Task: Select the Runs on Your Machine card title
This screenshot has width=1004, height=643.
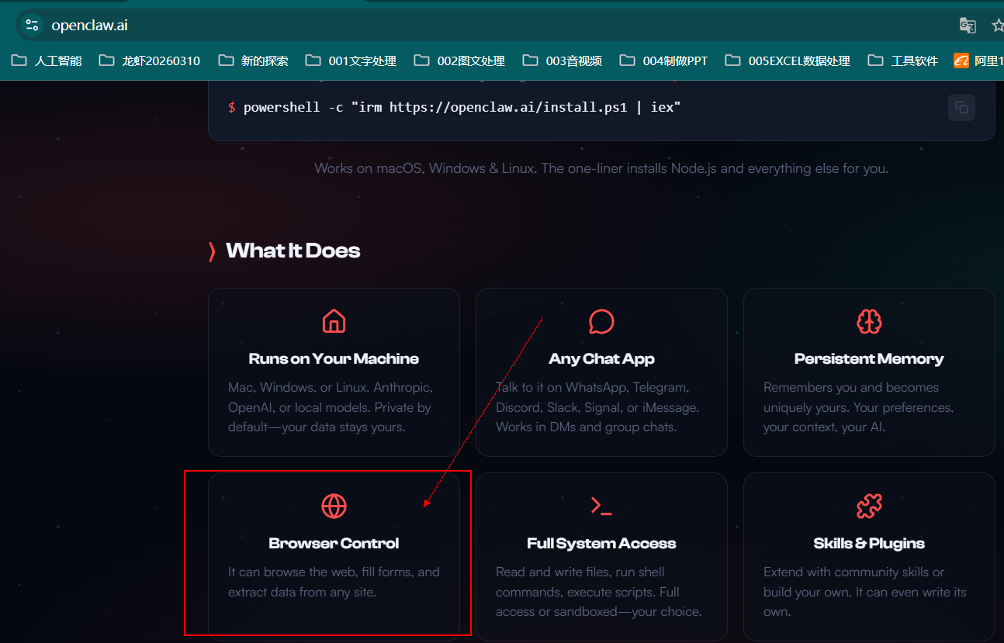Action: pos(334,358)
